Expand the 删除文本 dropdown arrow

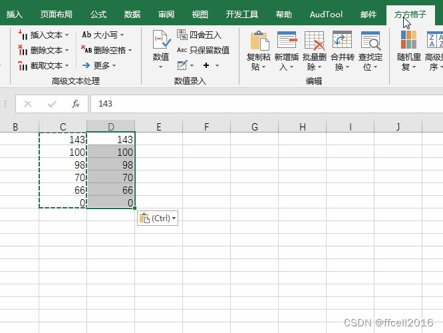(x=67, y=51)
